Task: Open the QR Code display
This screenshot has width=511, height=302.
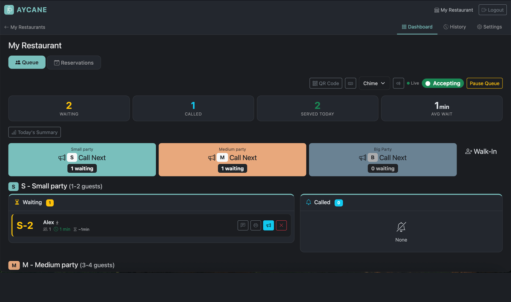Action: pyautogui.click(x=325, y=83)
